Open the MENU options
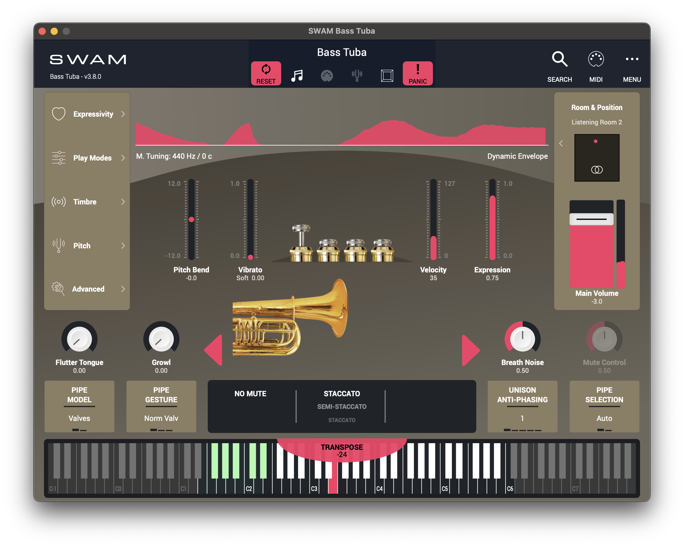This screenshot has height=546, width=684. (x=632, y=59)
